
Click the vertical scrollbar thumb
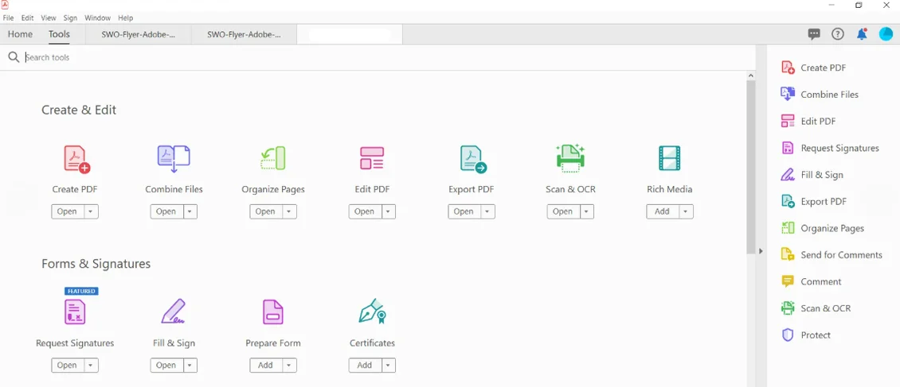751,167
